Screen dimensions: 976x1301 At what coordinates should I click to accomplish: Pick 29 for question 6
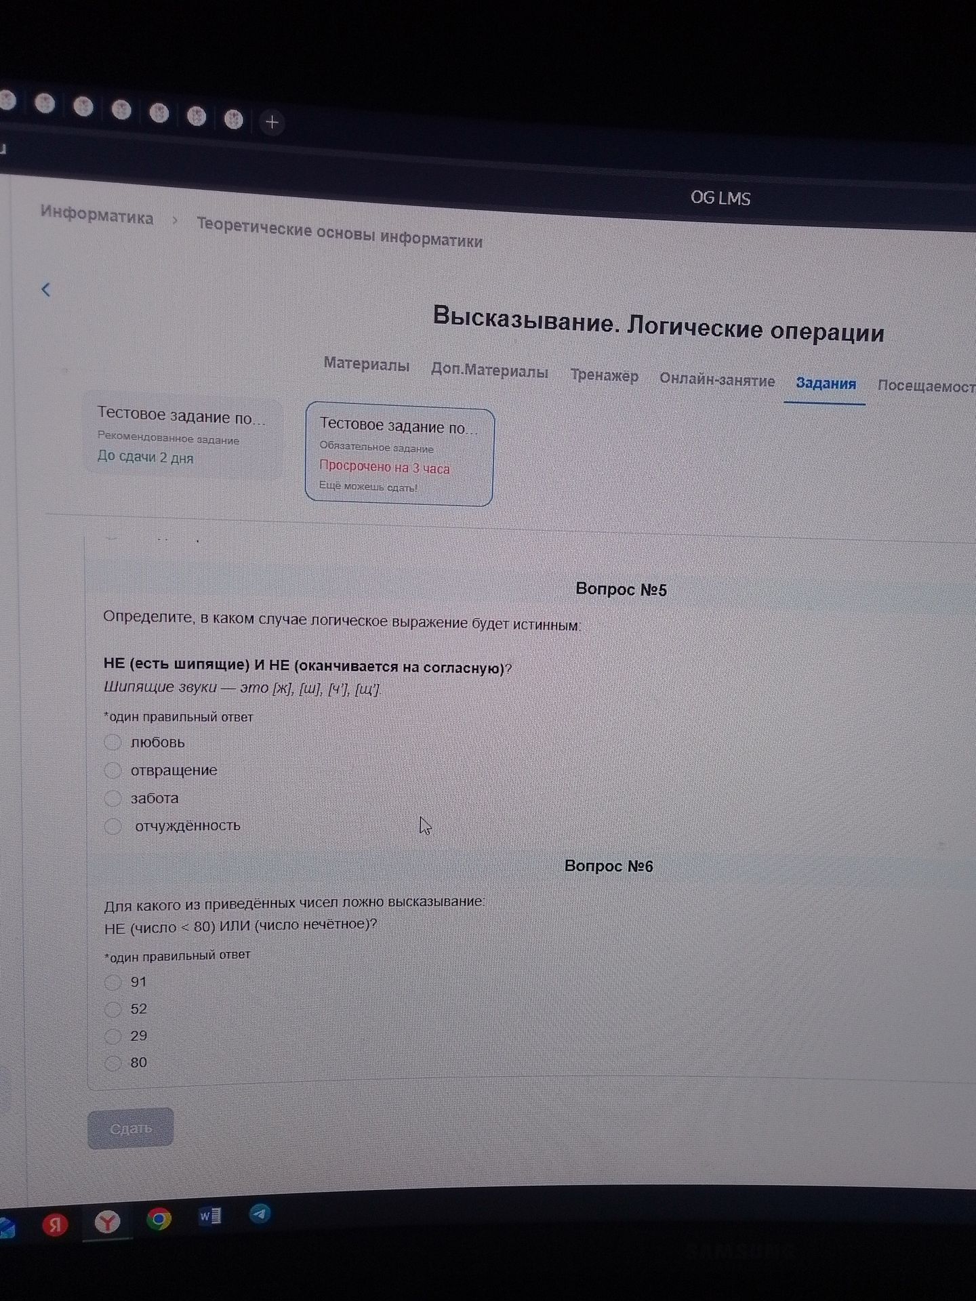(x=113, y=1035)
